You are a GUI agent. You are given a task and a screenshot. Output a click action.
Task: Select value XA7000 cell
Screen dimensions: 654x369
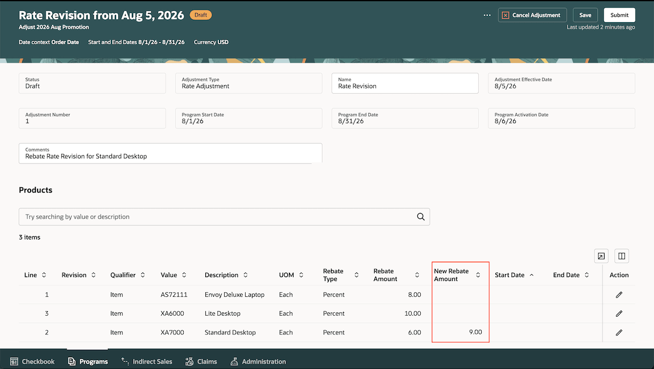pos(172,332)
